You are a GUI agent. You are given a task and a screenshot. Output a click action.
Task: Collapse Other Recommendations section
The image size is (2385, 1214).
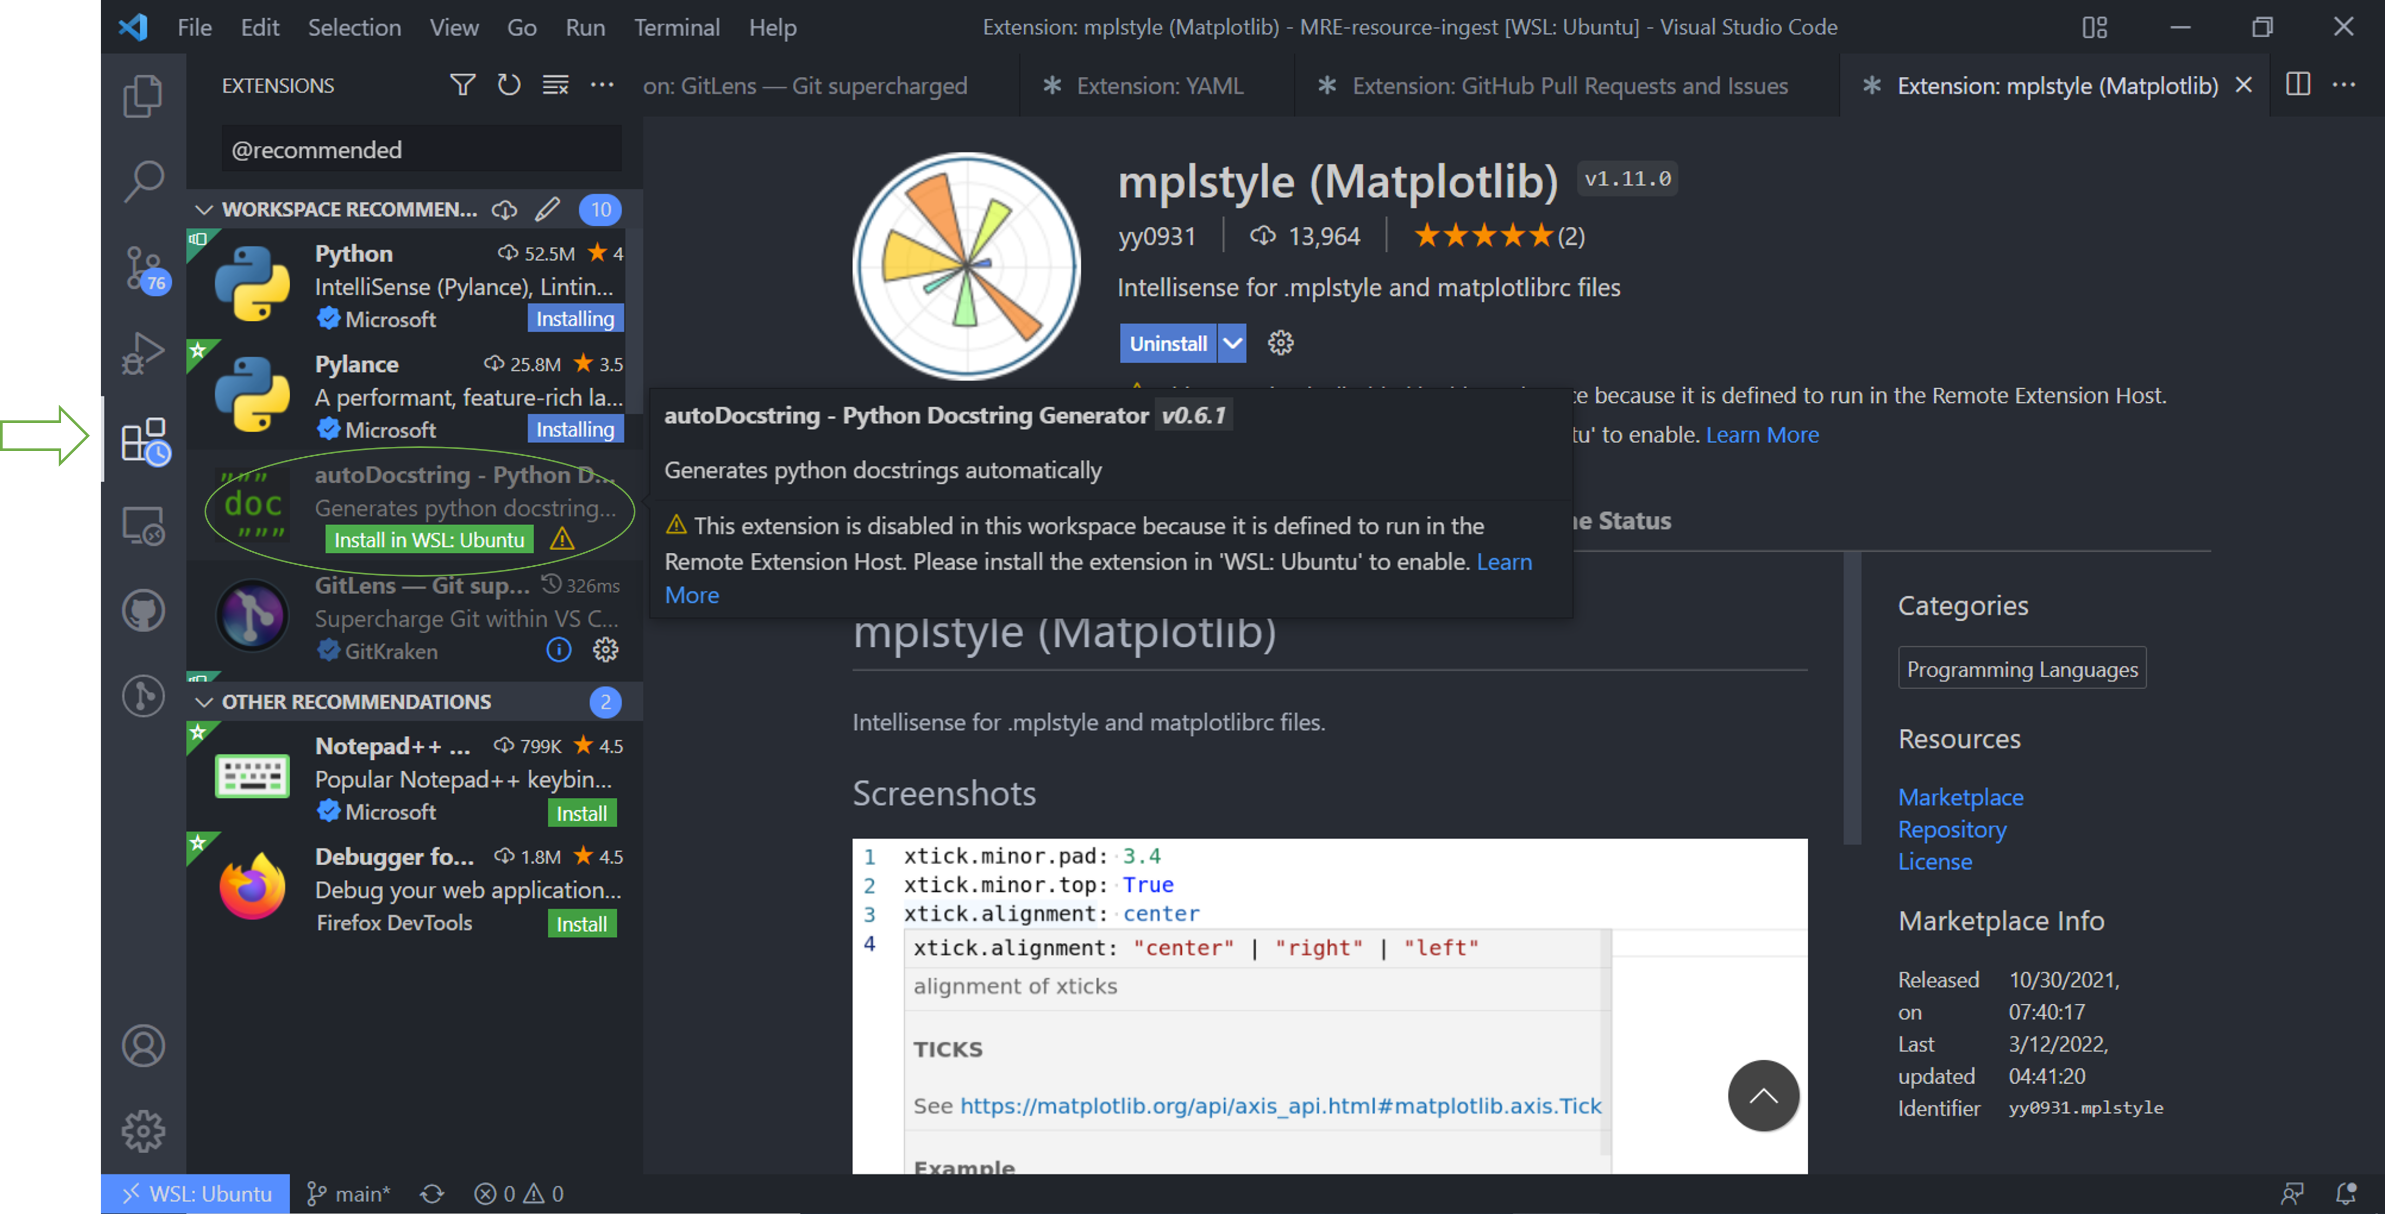[205, 702]
